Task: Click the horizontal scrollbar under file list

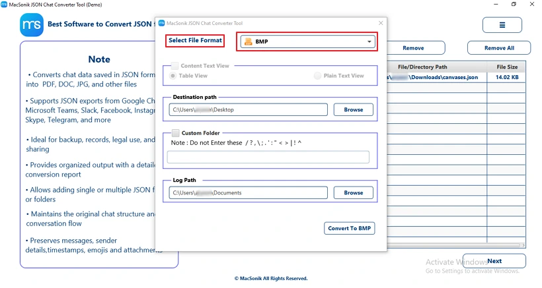Action: pyautogui.click(x=455, y=245)
